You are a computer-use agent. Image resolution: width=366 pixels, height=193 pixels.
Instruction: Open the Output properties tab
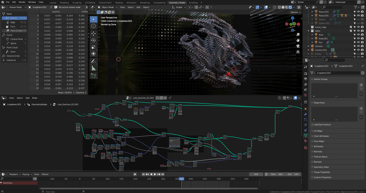pyautogui.click(x=305, y=79)
